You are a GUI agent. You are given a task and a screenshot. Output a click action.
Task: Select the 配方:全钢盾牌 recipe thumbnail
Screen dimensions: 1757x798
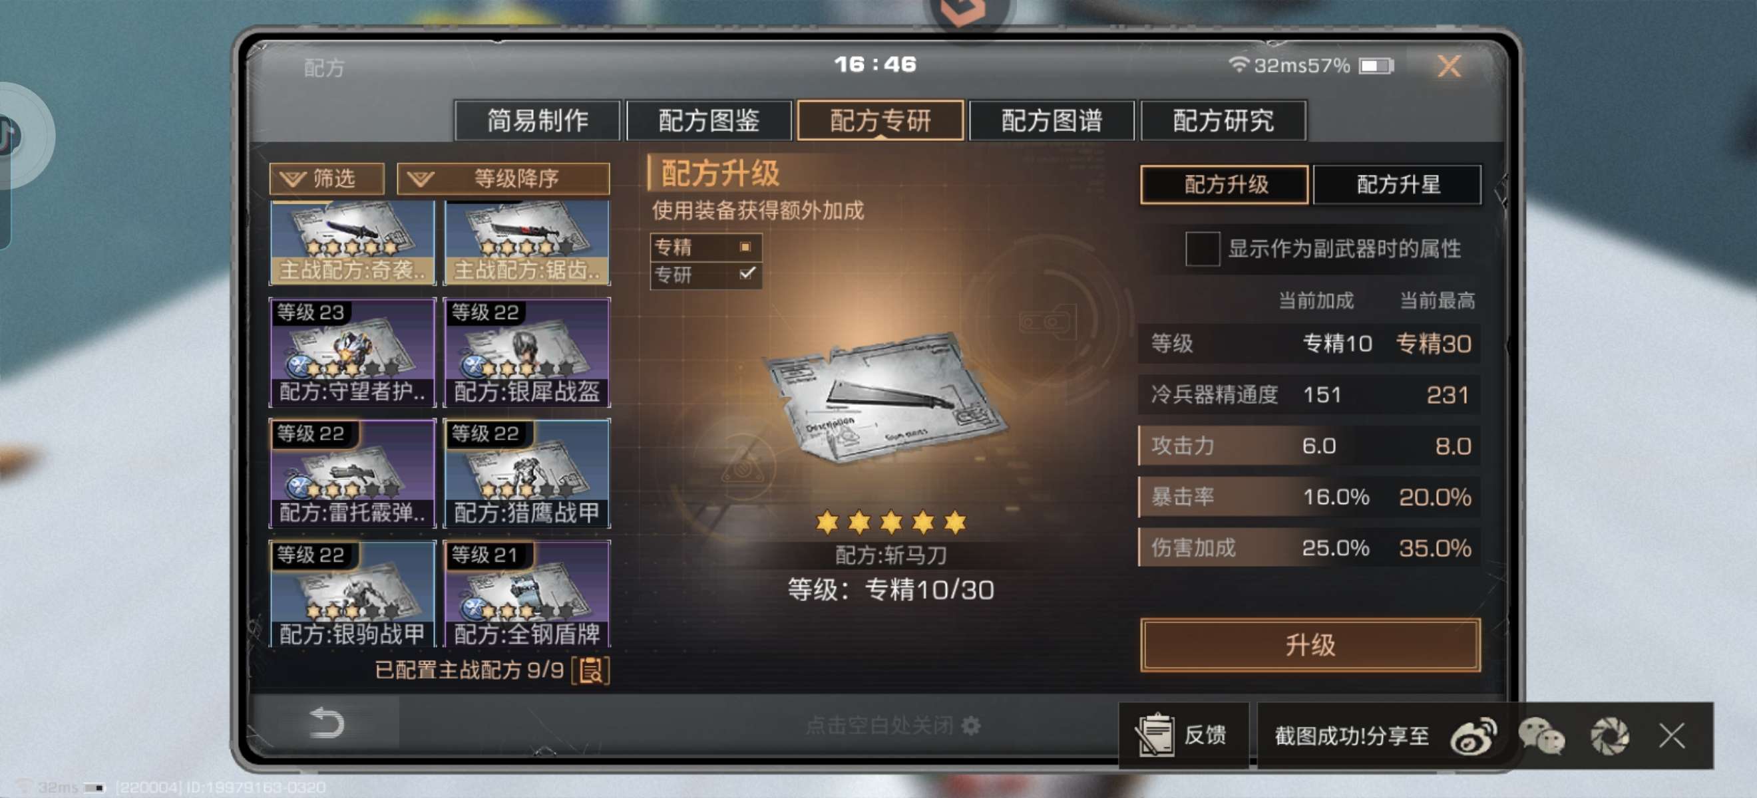(526, 594)
